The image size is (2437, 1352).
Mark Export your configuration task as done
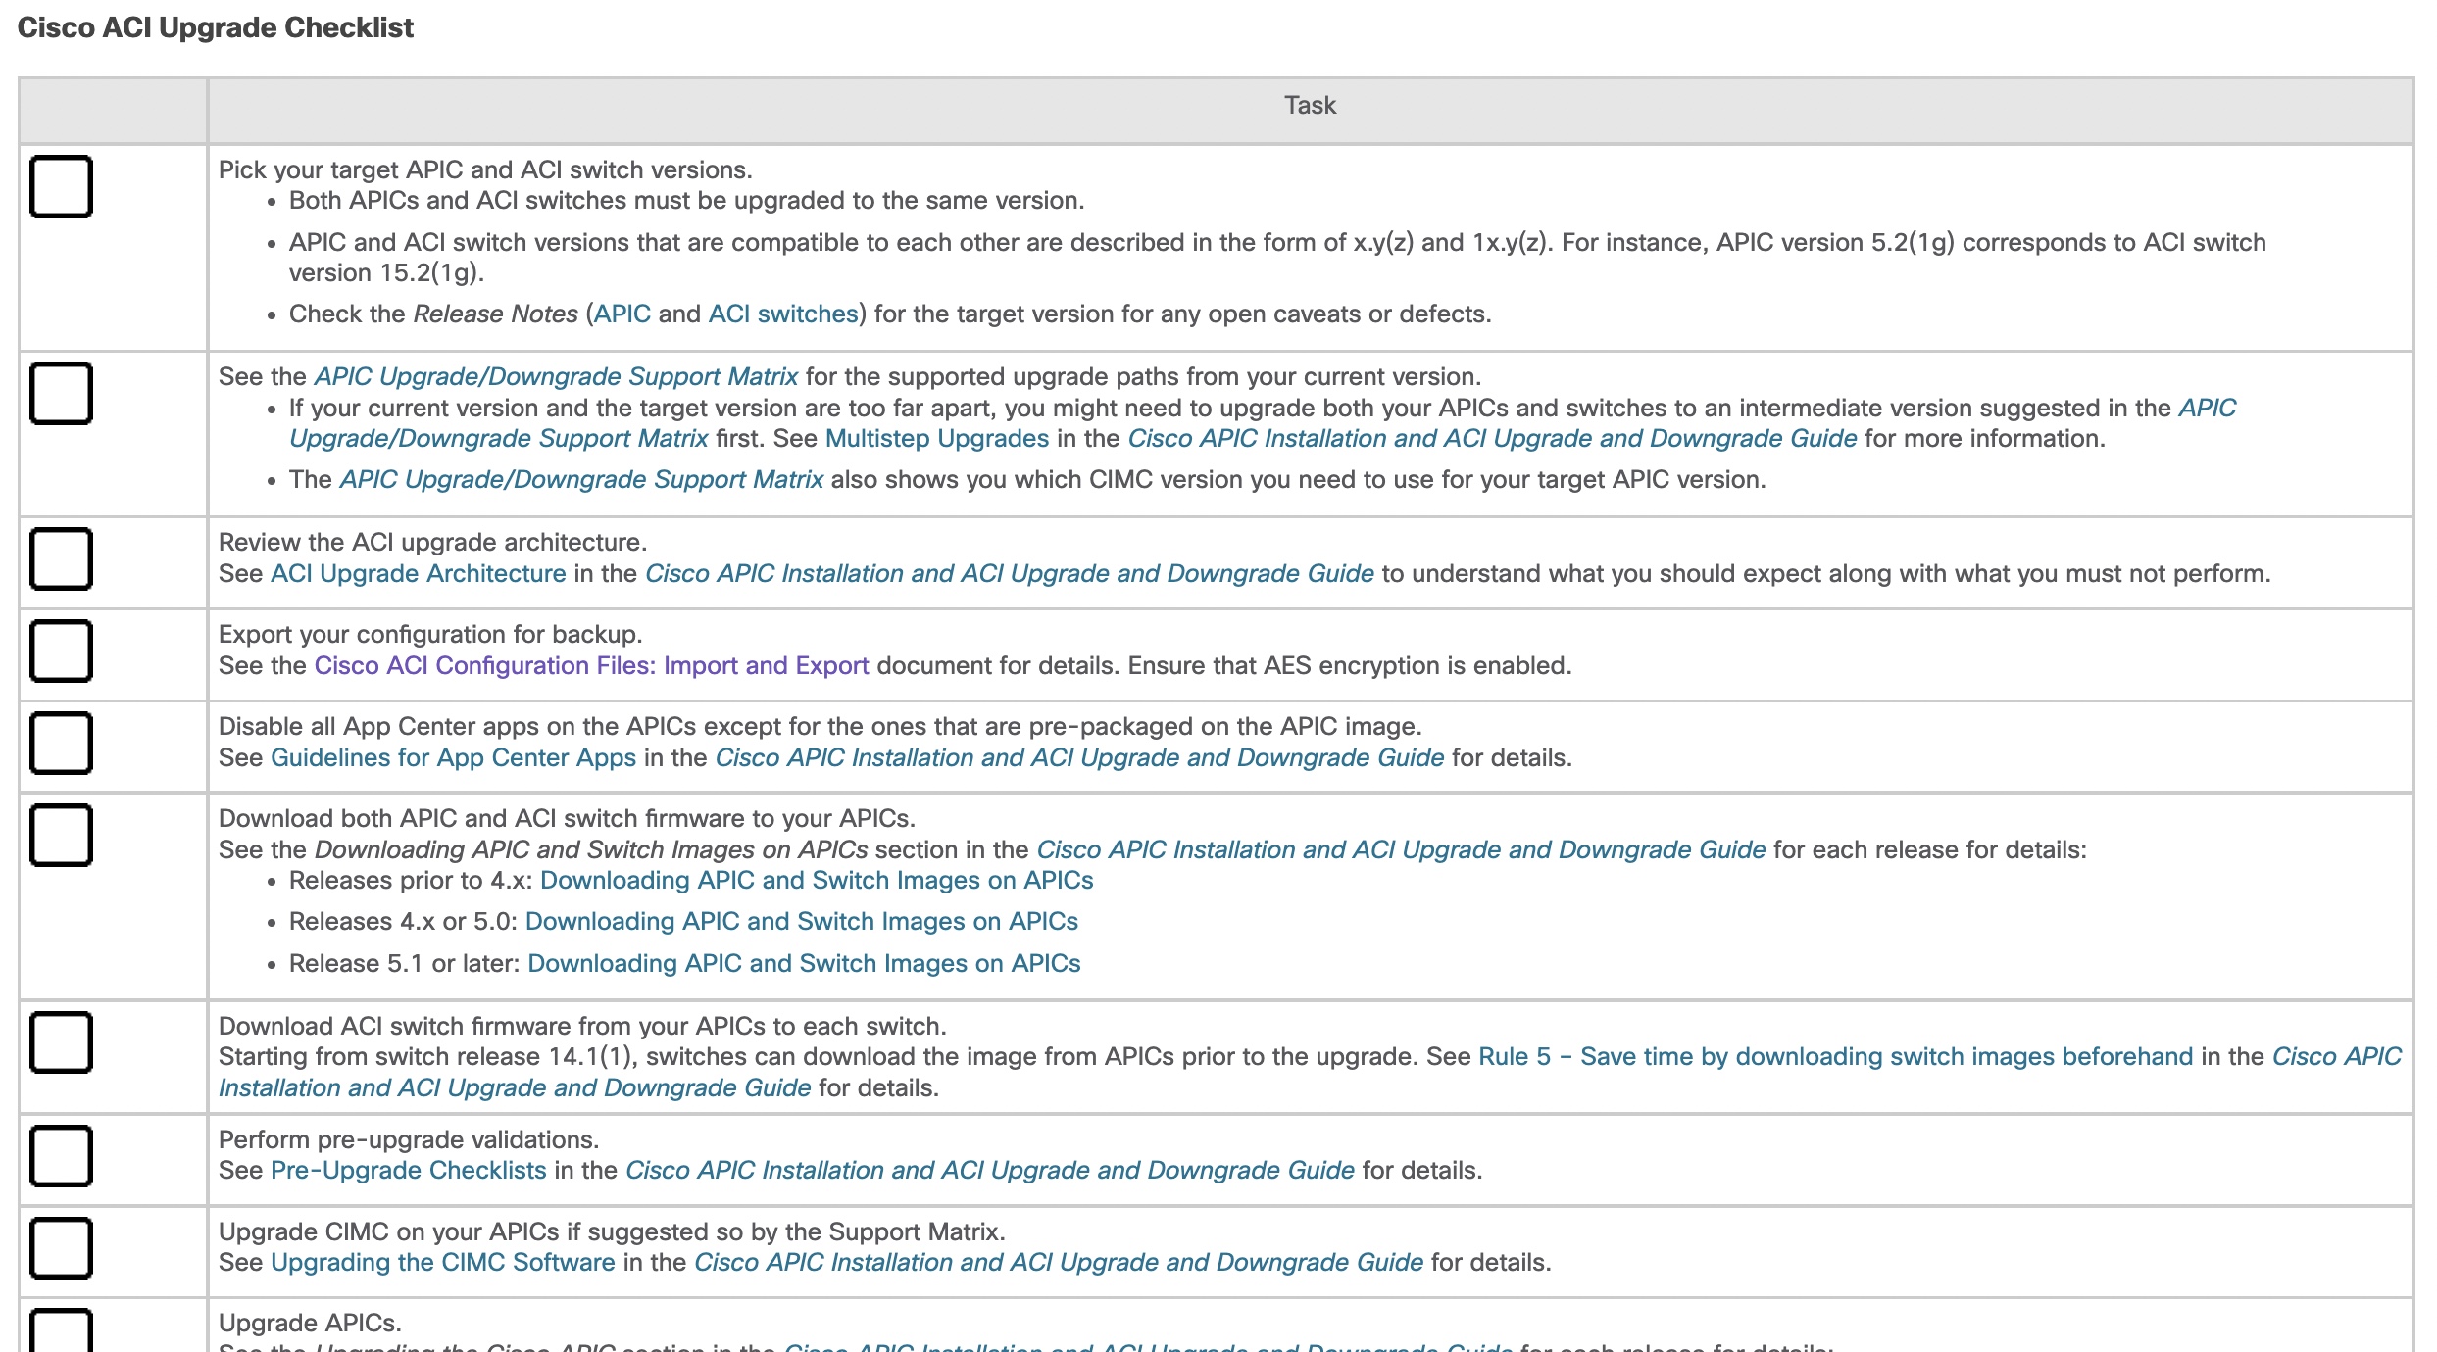(x=61, y=651)
